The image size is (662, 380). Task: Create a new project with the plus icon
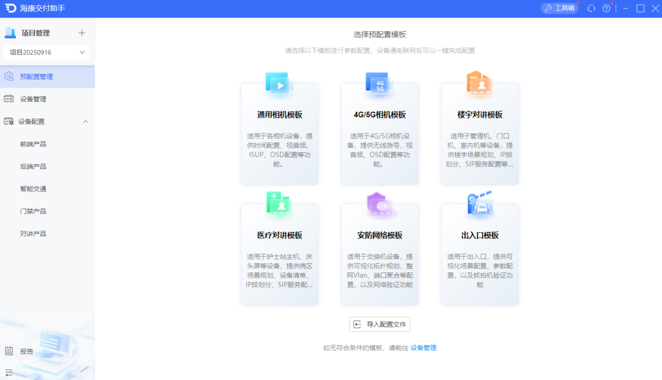pyautogui.click(x=82, y=32)
